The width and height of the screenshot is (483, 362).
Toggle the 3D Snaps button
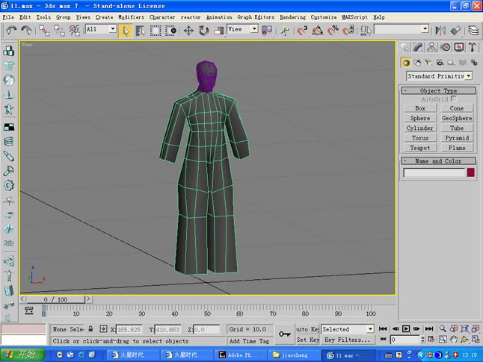(302, 31)
